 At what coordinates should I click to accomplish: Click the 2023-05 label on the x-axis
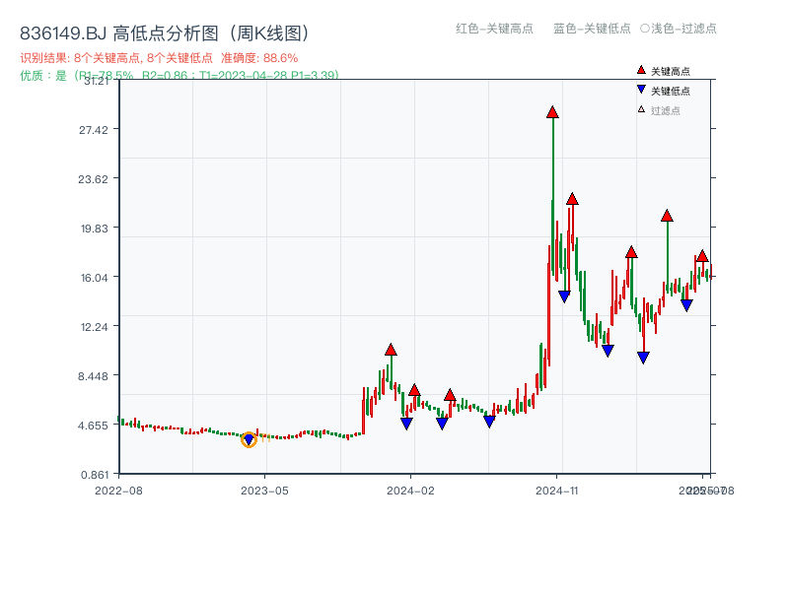point(263,489)
